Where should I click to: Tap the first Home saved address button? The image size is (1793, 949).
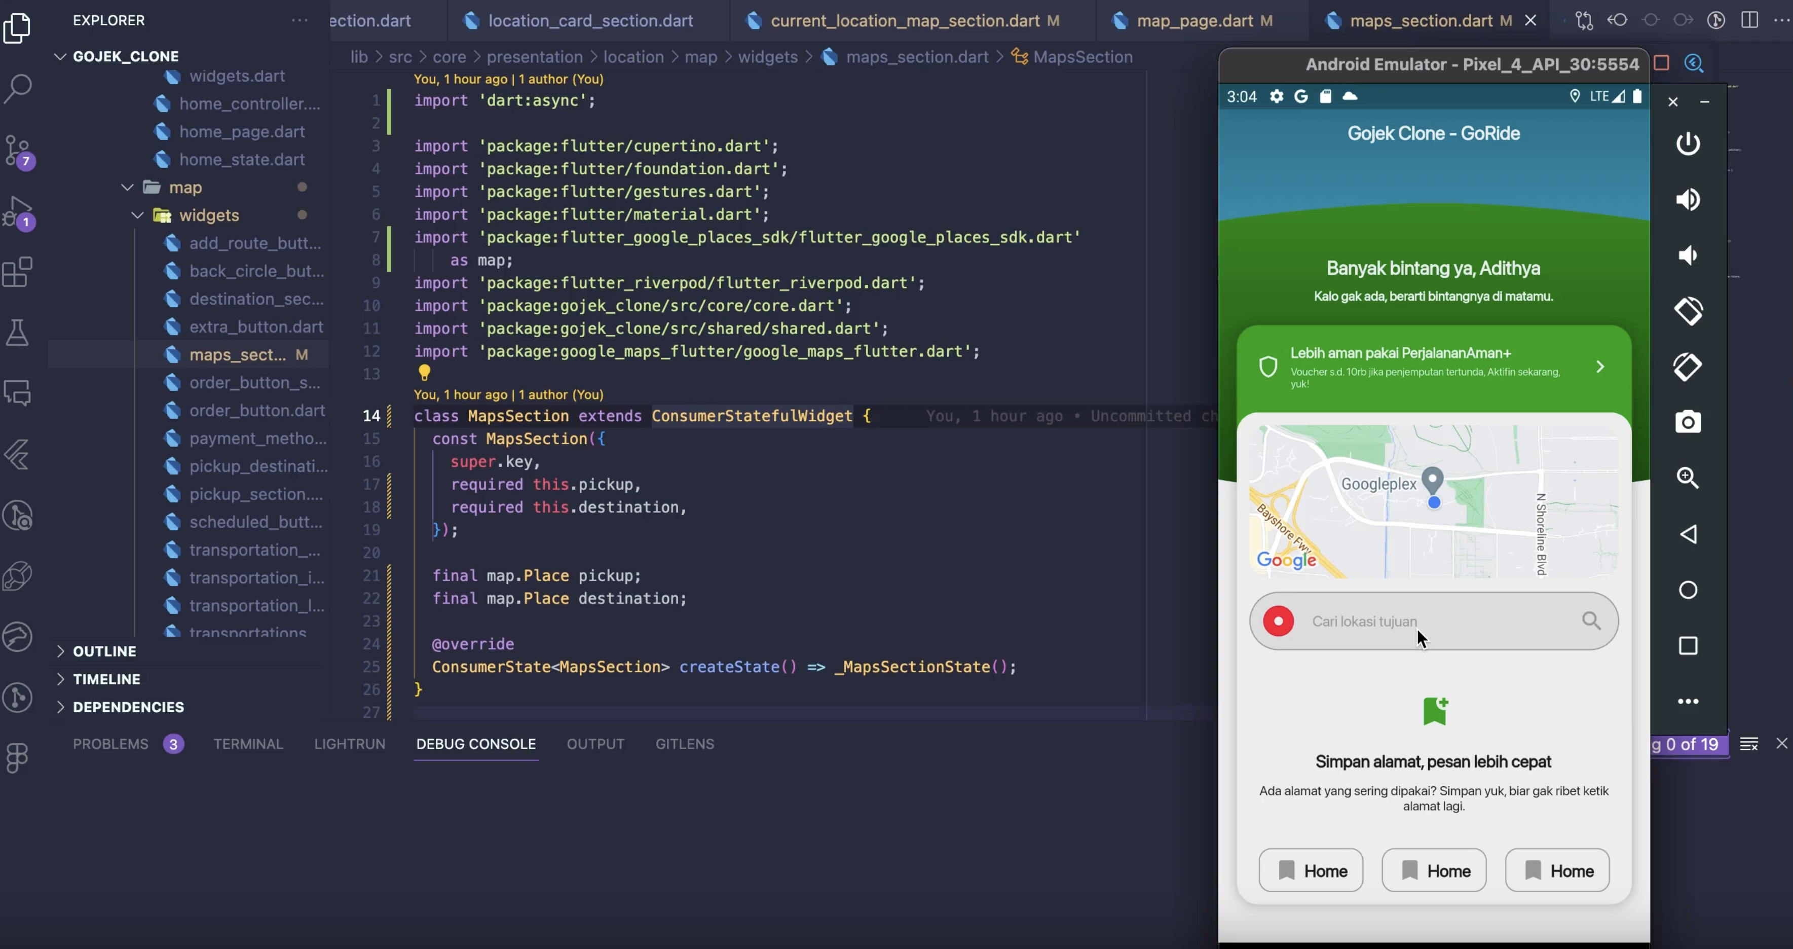[1312, 869]
